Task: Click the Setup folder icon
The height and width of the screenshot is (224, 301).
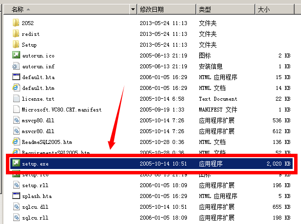Action: pos(16,45)
